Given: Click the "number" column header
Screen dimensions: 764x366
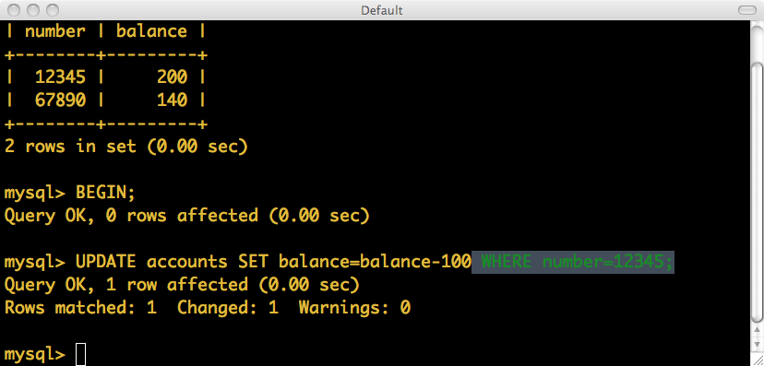Looking at the screenshot, I should coord(55,31).
